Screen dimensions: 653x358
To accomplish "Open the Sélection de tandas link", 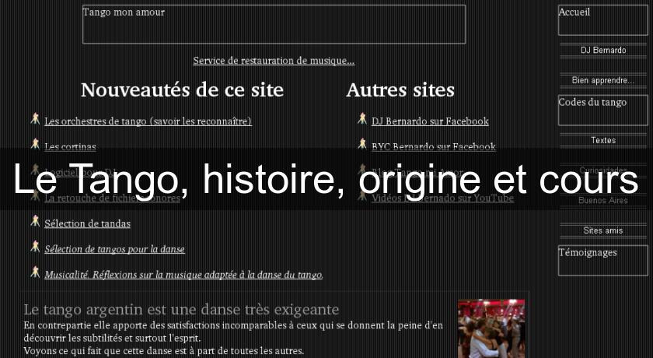I will (87, 224).
